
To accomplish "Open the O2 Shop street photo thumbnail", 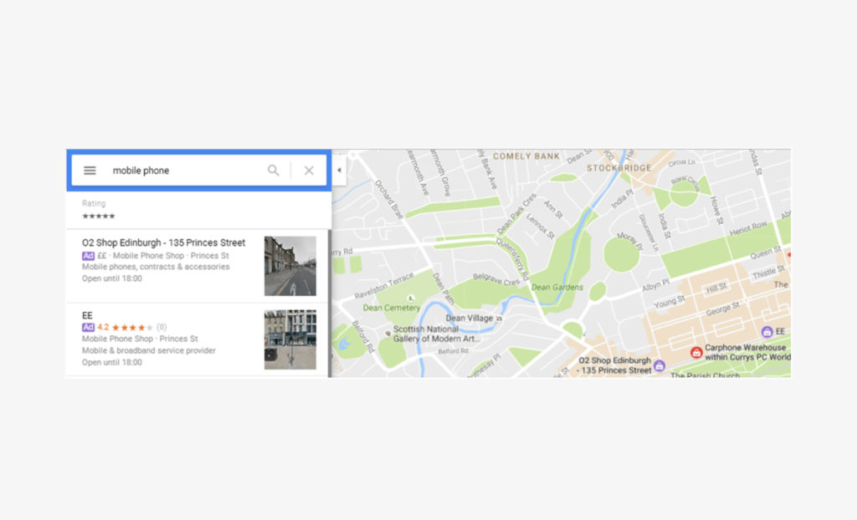I will 290,266.
